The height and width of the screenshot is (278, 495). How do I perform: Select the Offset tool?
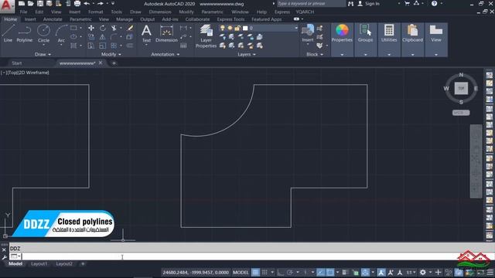click(130, 46)
